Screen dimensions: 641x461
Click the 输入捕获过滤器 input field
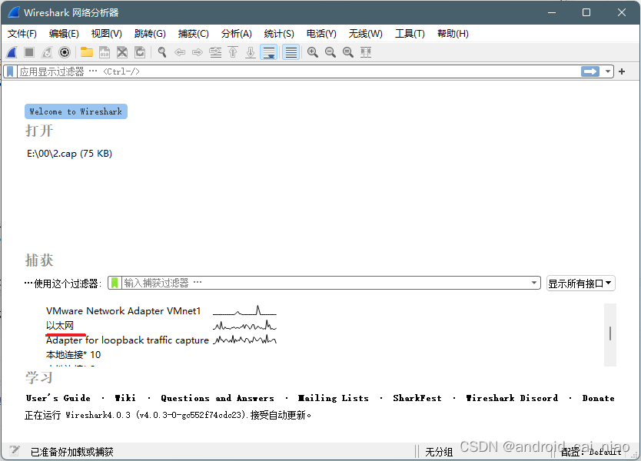click(x=325, y=283)
